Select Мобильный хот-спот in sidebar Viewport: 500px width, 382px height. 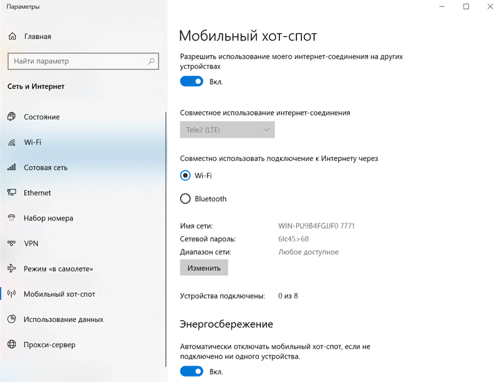(59, 294)
